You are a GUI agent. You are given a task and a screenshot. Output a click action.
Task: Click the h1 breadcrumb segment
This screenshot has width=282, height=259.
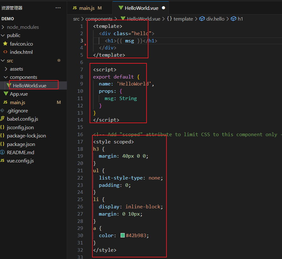[x=240, y=19]
